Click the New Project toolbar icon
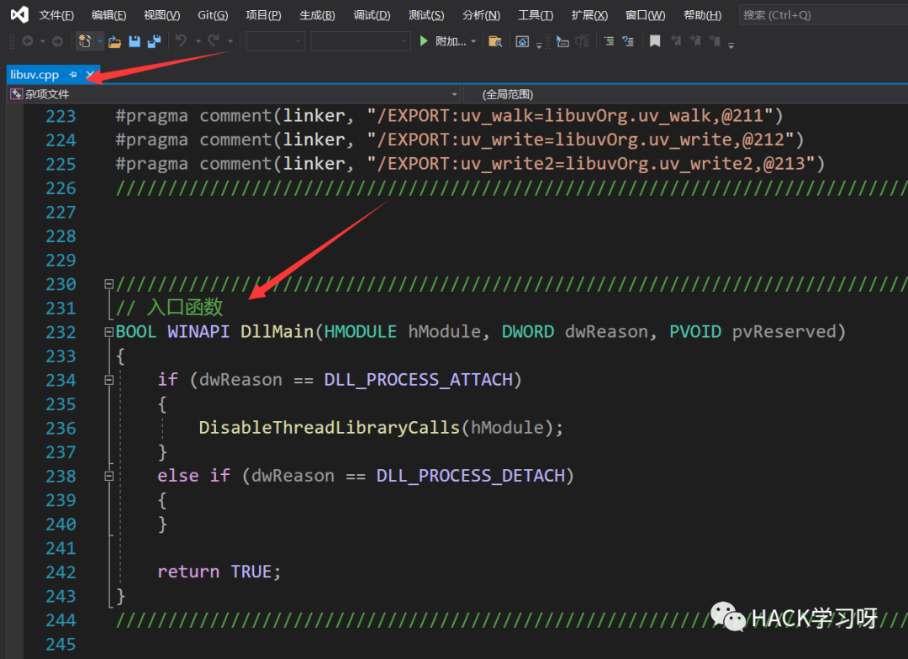The width and height of the screenshot is (908, 659). coord(85,41)
